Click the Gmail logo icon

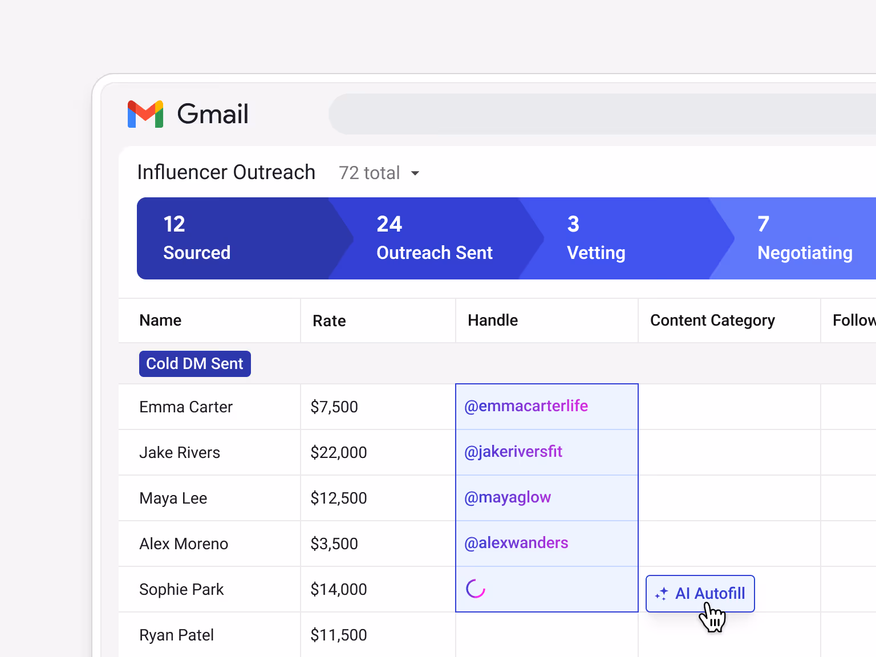coord(145,114)
